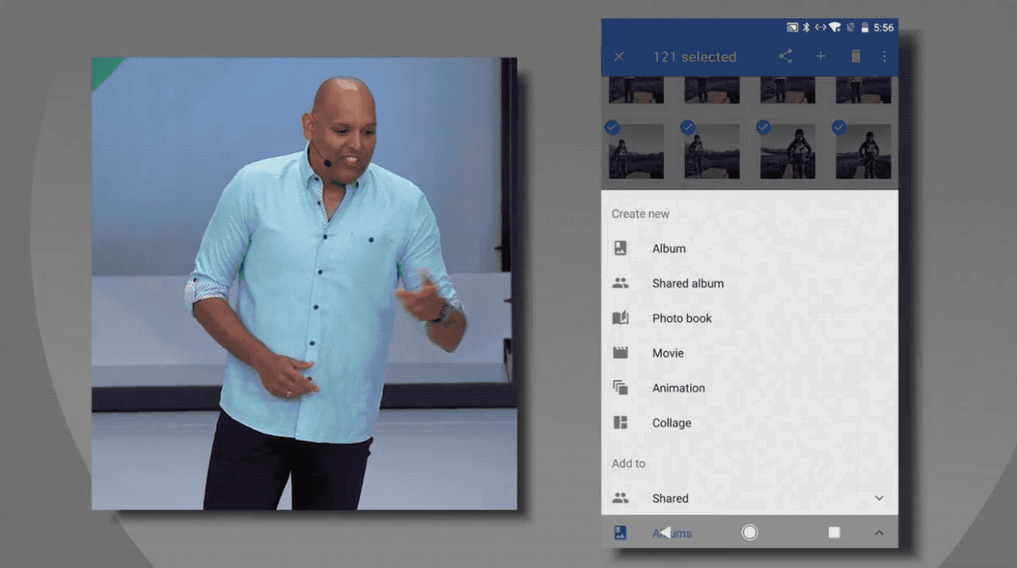Create a Movie from selected photos
1017x568 pixels.
pyautogui.click(x=750, y=353)
